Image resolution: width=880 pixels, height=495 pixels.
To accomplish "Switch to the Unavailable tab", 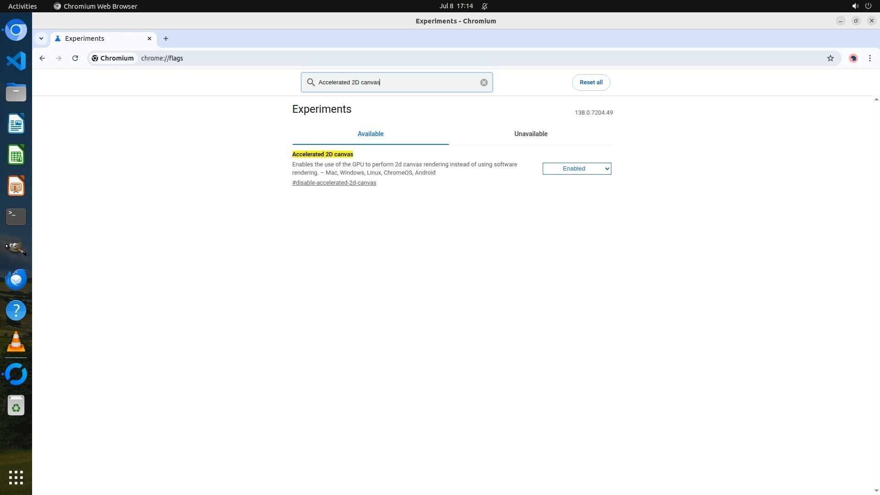I will tap(530, 134).
